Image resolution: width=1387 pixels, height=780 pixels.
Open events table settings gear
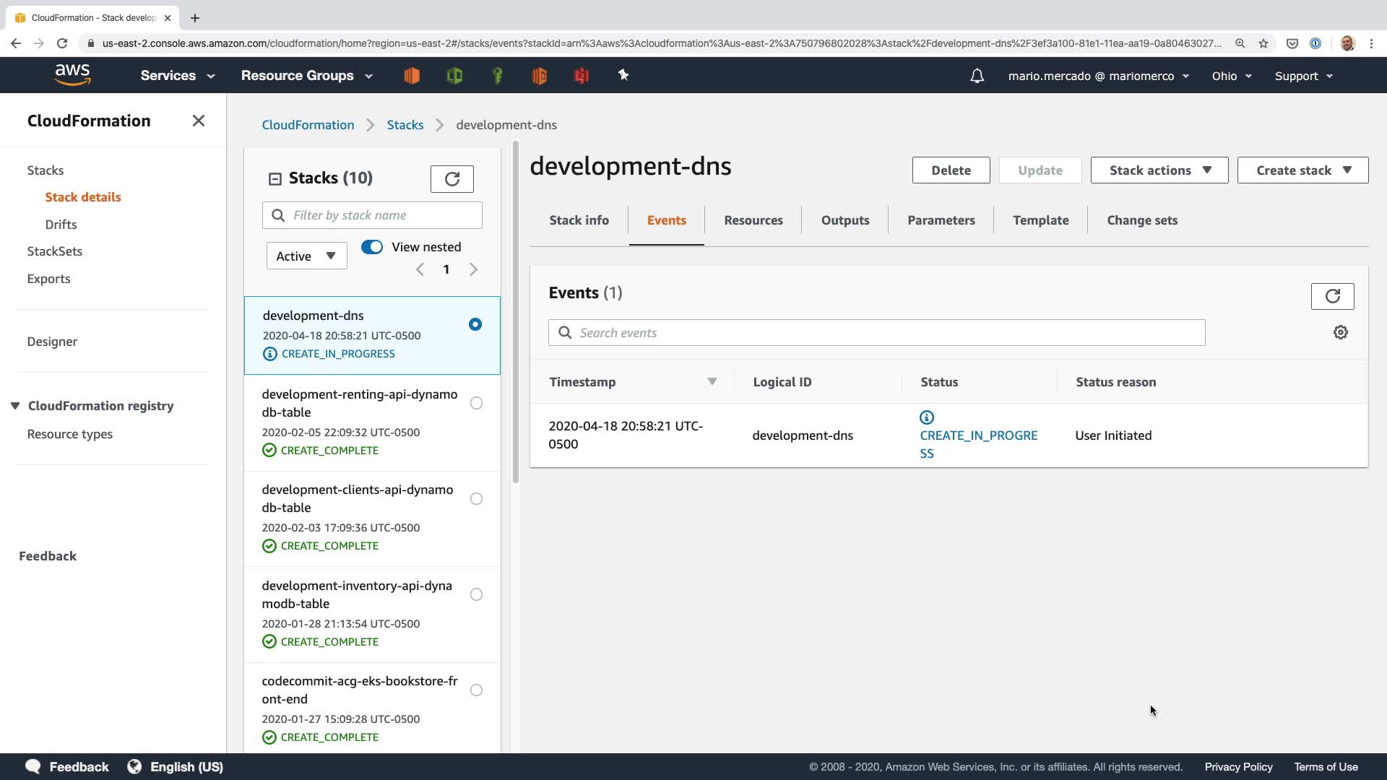(1340, 332)
